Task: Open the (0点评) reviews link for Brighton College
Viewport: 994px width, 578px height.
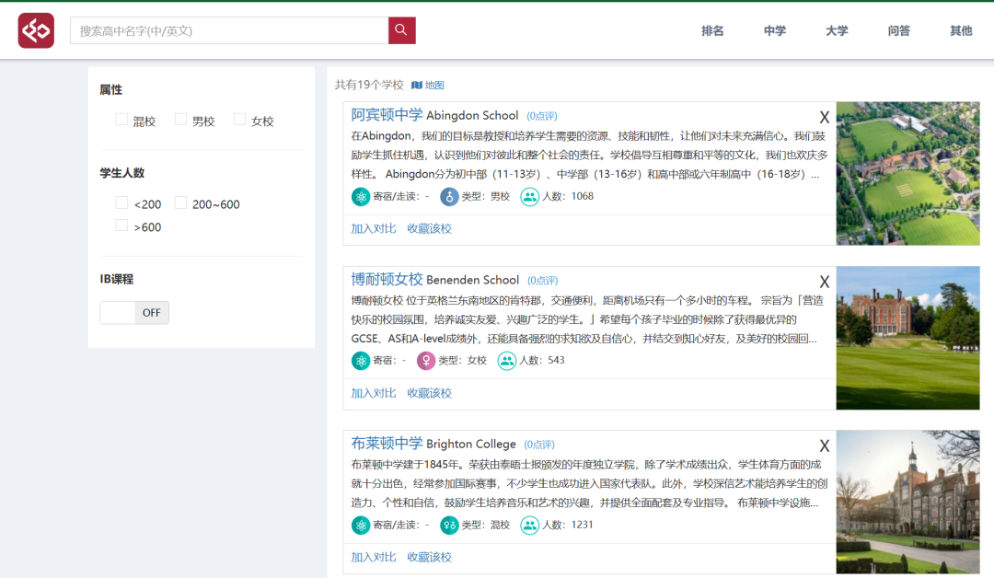Action: point(539,445)
